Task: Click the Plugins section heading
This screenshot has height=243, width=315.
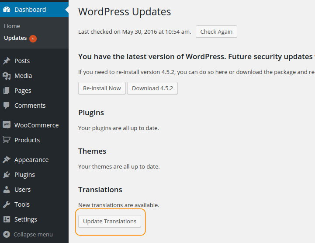Action: click(x=91, y=113)
